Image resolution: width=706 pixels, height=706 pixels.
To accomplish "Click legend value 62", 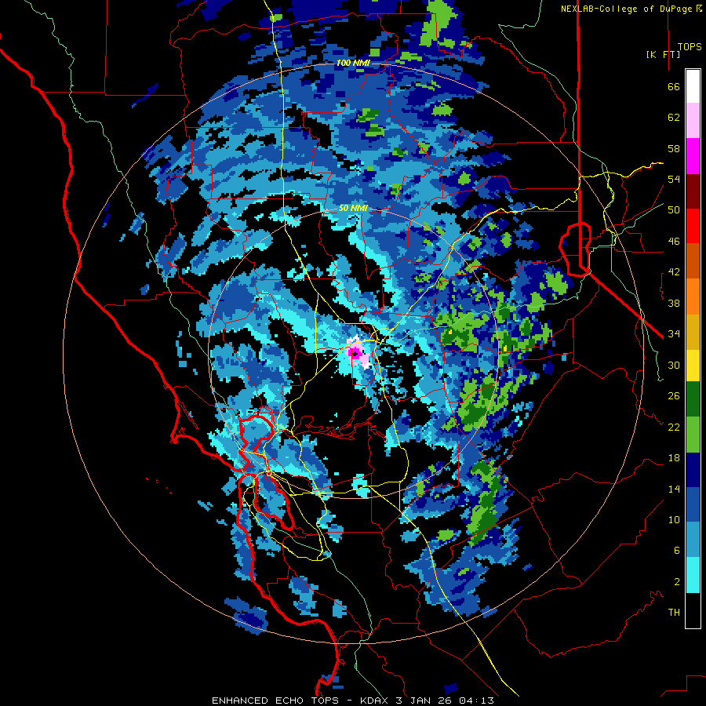I will (674, 118).
